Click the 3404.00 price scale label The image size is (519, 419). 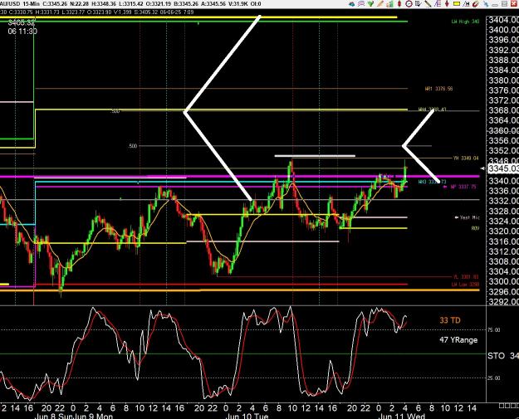(503, 20)
